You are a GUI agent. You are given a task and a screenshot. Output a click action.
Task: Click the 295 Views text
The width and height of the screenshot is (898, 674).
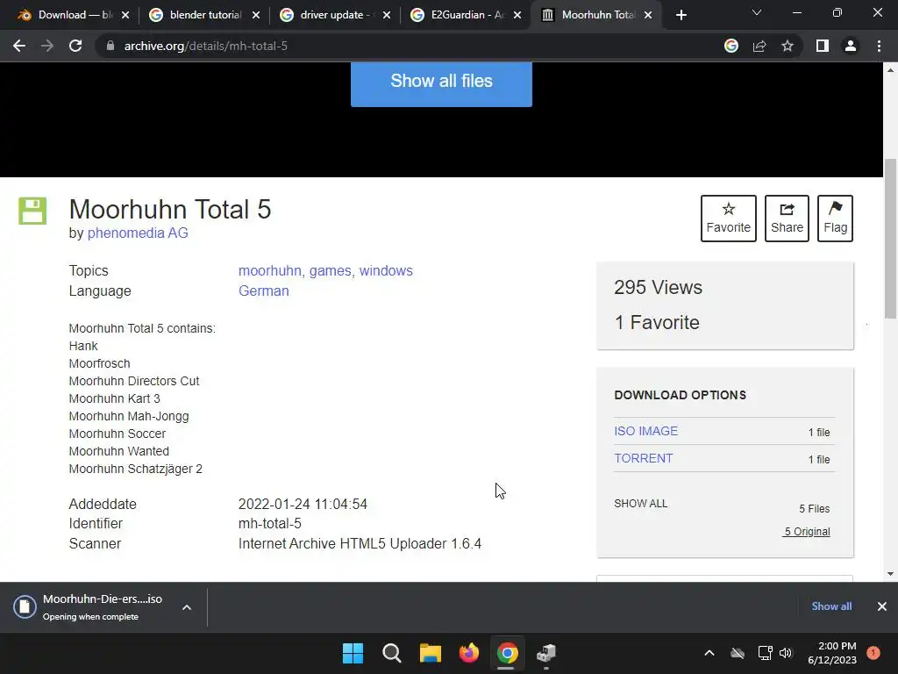[x=658, y=287]
